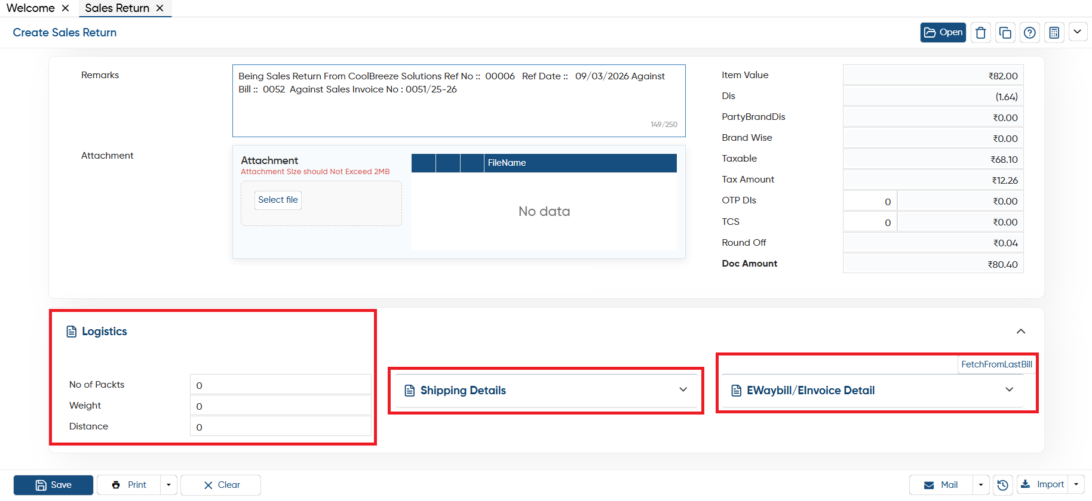The height and width of the screenshot is (501, 1092).
Task: Expand the Shipping Details section
Action: 683,389
